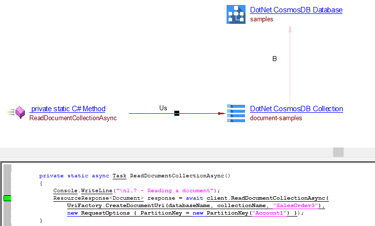Select the purple C# Method icon
The height and width of the screenshot is (226, 375).
19,113
